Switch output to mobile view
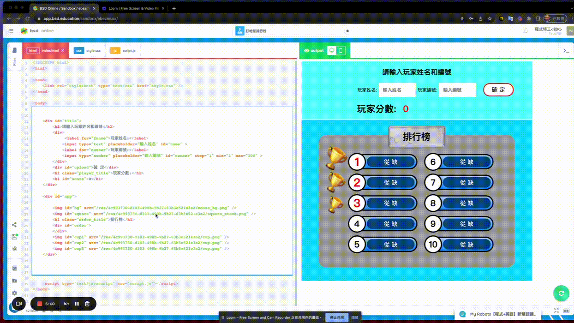Image resolution: width=574 pixels, height=323 pixels. click(x=341, y=51)
